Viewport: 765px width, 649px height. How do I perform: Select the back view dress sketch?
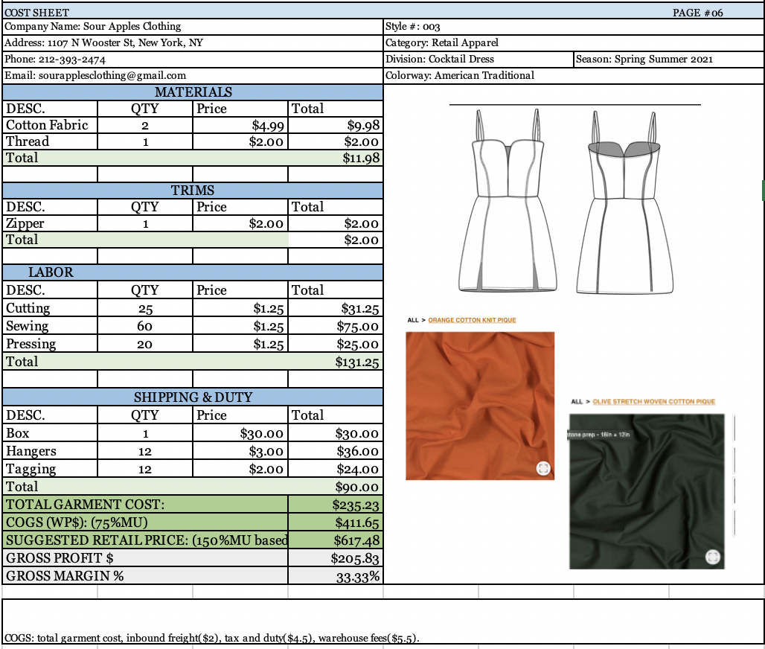click(624, 202)
